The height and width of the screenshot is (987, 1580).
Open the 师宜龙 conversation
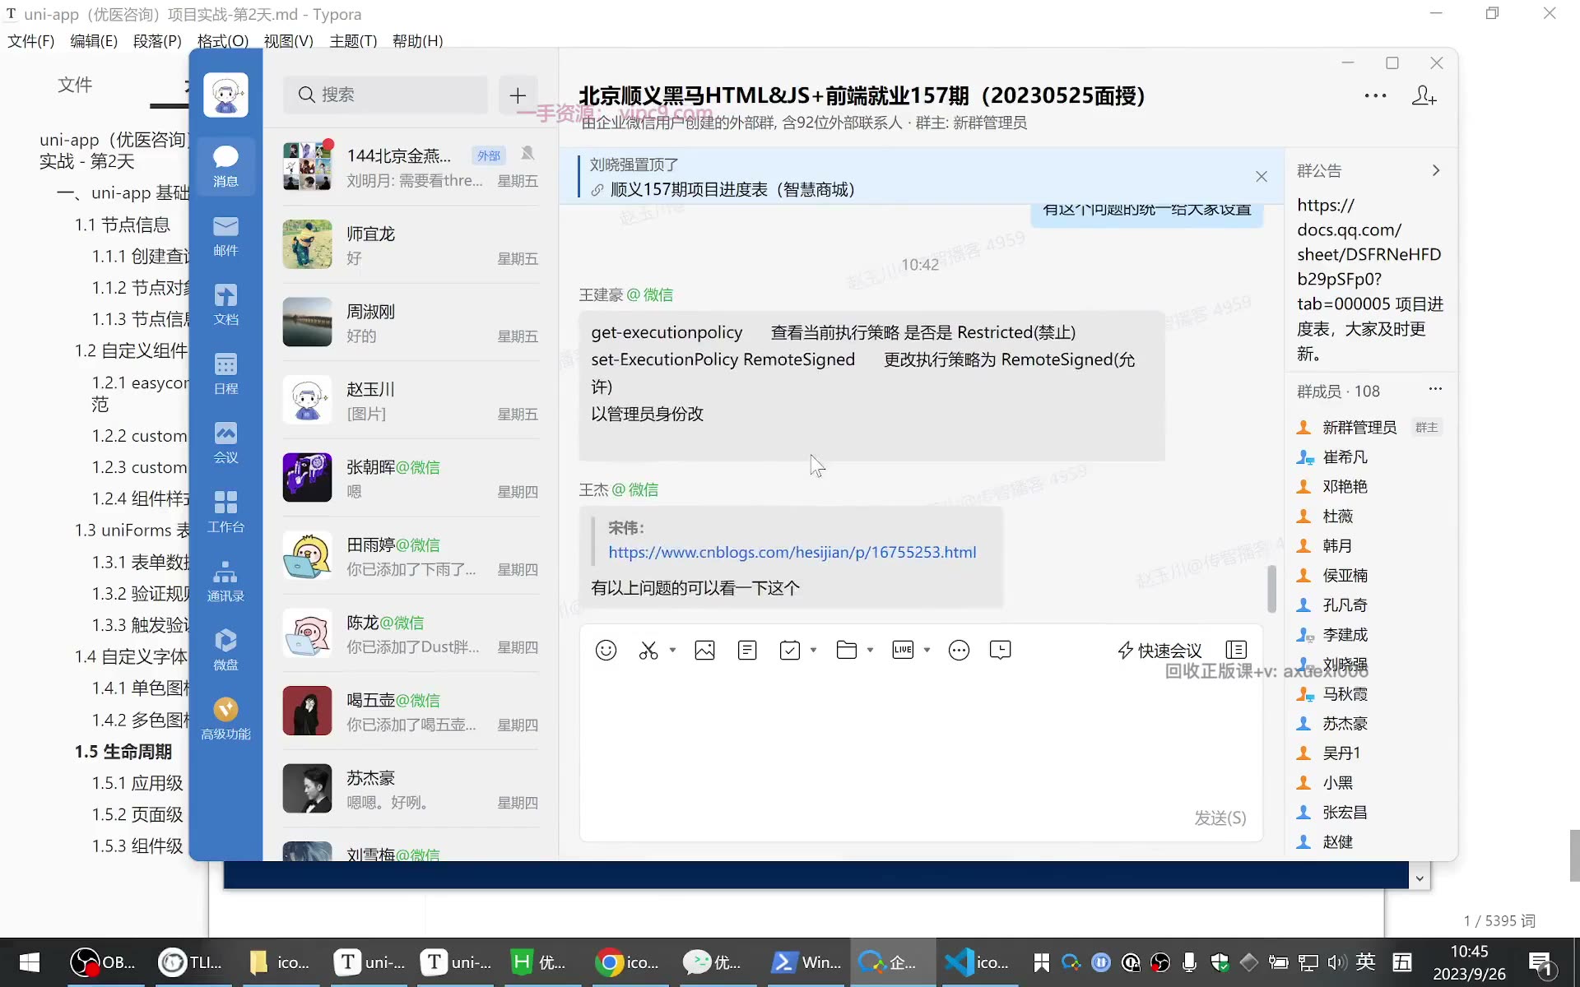tap(410, 245)
